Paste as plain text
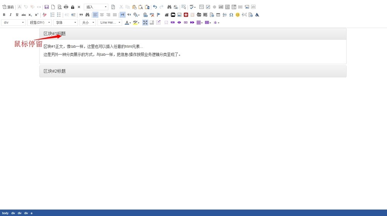This screenshot has width=387, height=216. [x=141, y=7]
